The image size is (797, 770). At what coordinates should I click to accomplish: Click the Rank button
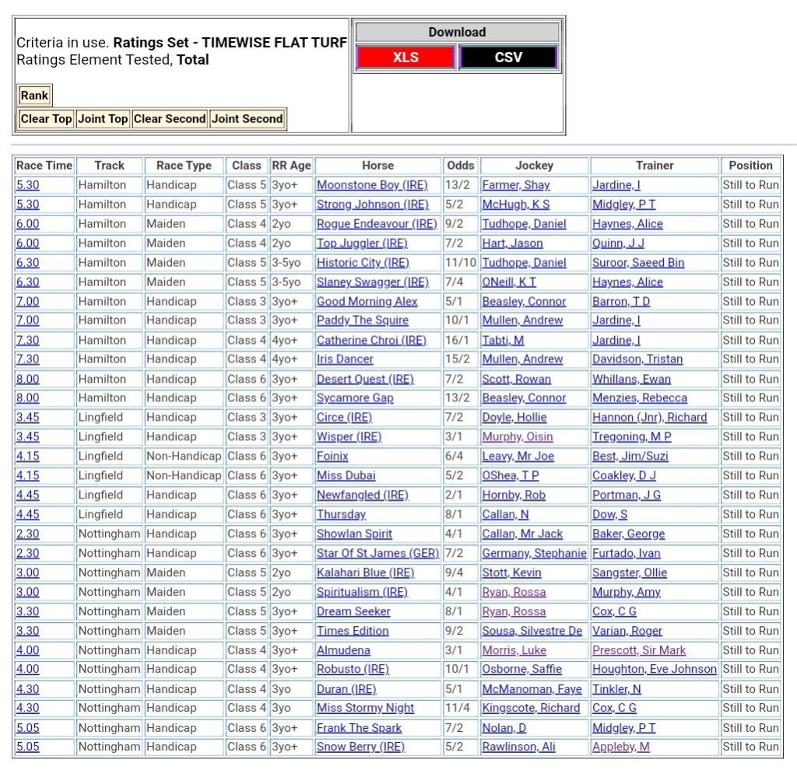(34, 96)
